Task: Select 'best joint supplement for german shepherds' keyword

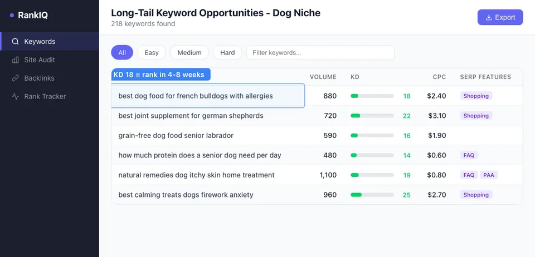Action: 191,116
